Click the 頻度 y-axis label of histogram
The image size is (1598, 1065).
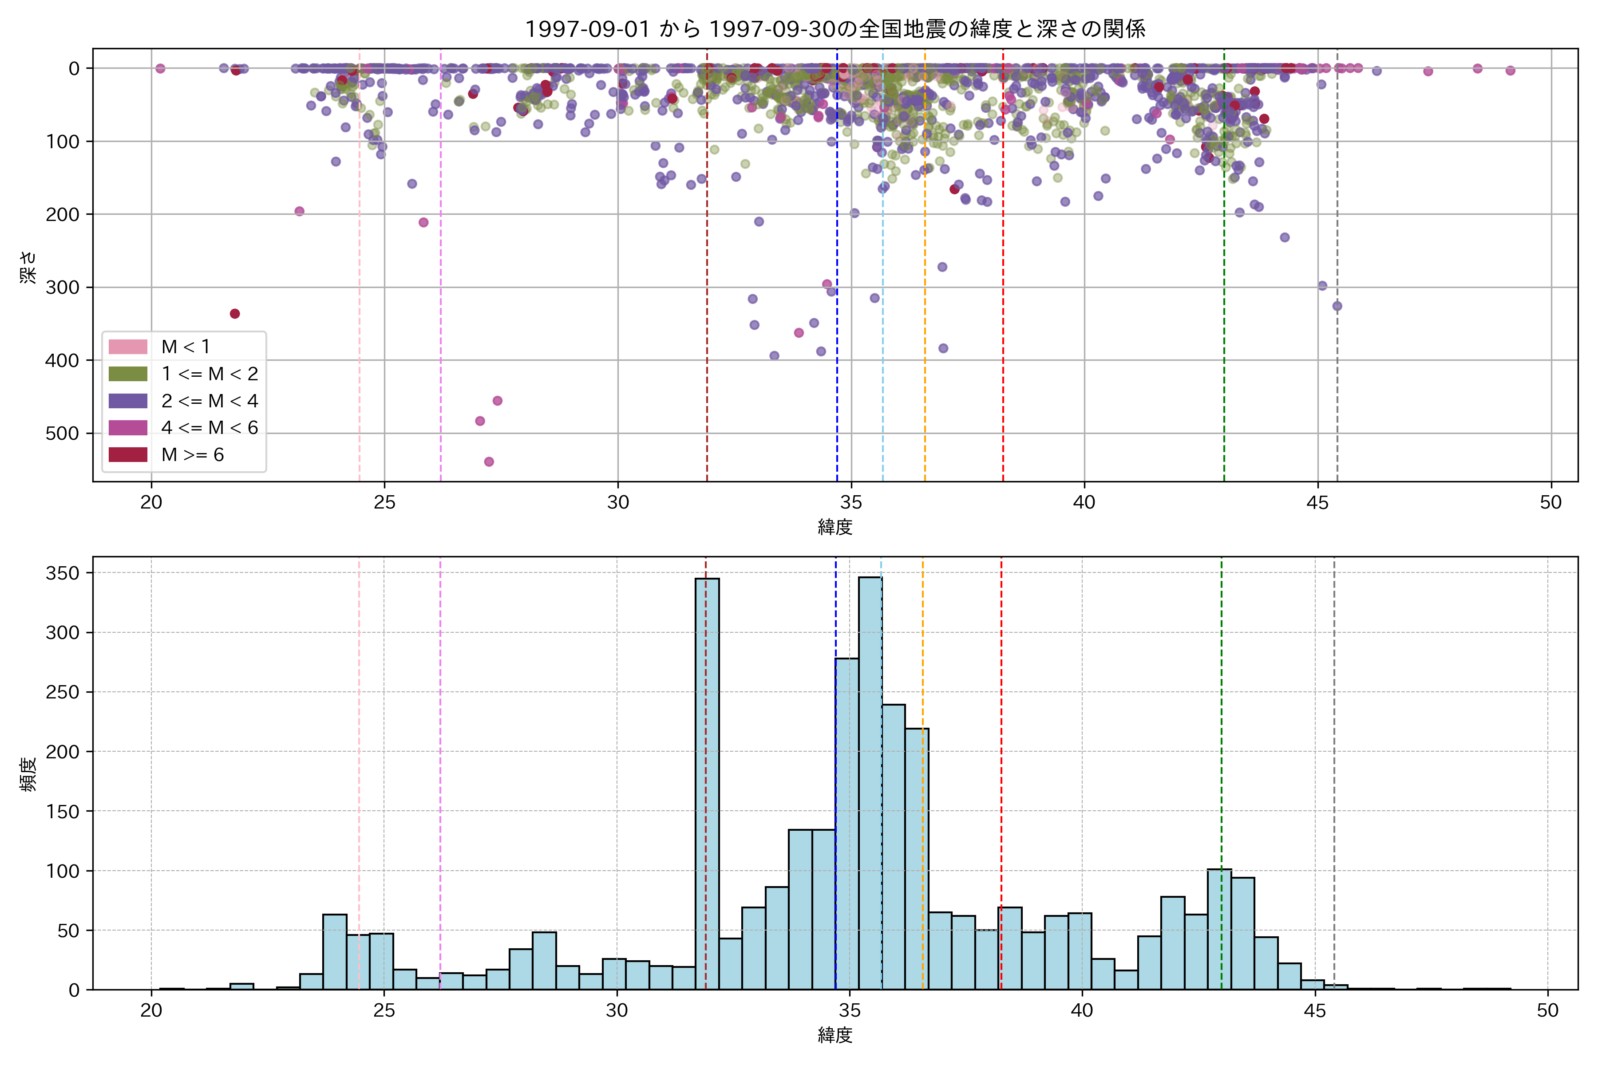[x=28, y=774]
